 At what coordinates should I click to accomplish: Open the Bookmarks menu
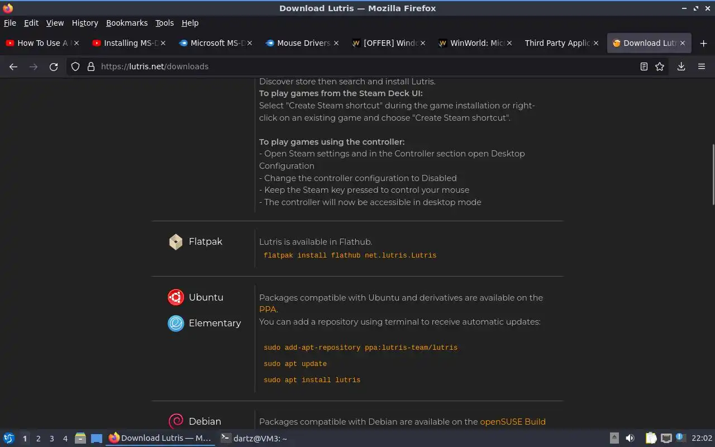tap(127, 23)
